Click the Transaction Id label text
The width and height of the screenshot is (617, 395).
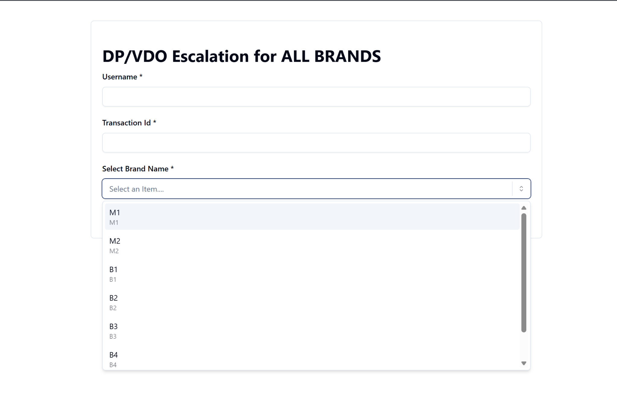(x=126, y=123)
